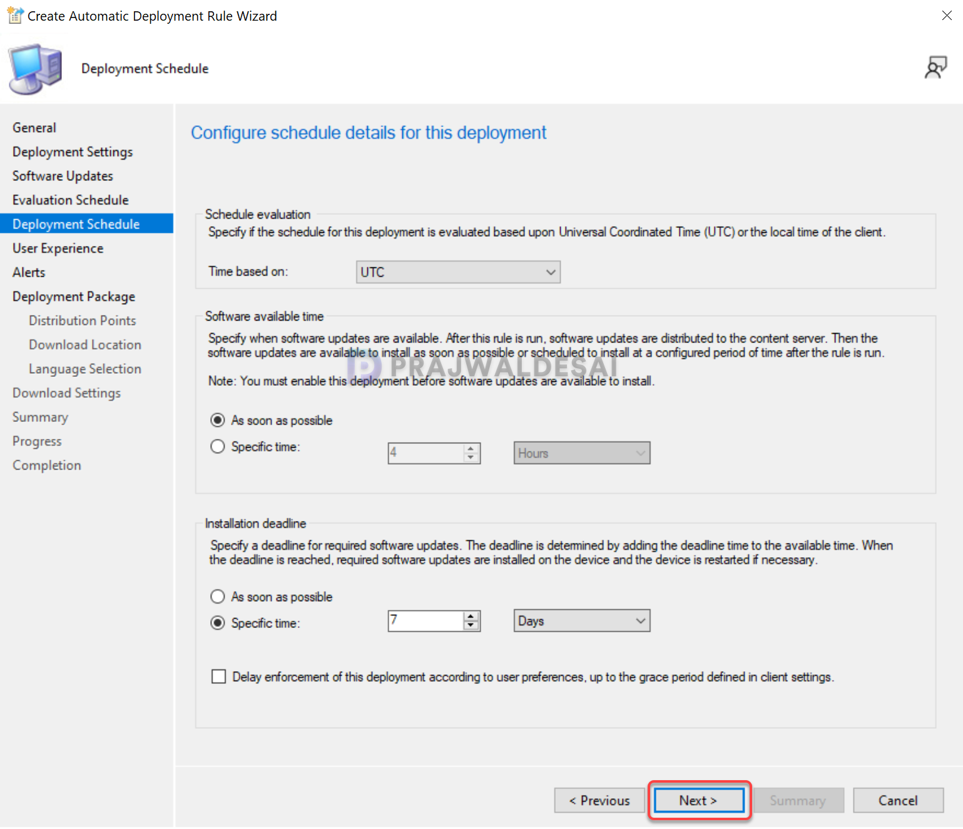Click the available time number field showing 4
The width and height of the screenshot is (963, 829).
pos(426,453)
